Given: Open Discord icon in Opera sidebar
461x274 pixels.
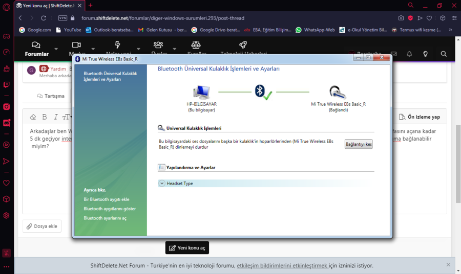Looking at the screenshot, I should (7, 123).
